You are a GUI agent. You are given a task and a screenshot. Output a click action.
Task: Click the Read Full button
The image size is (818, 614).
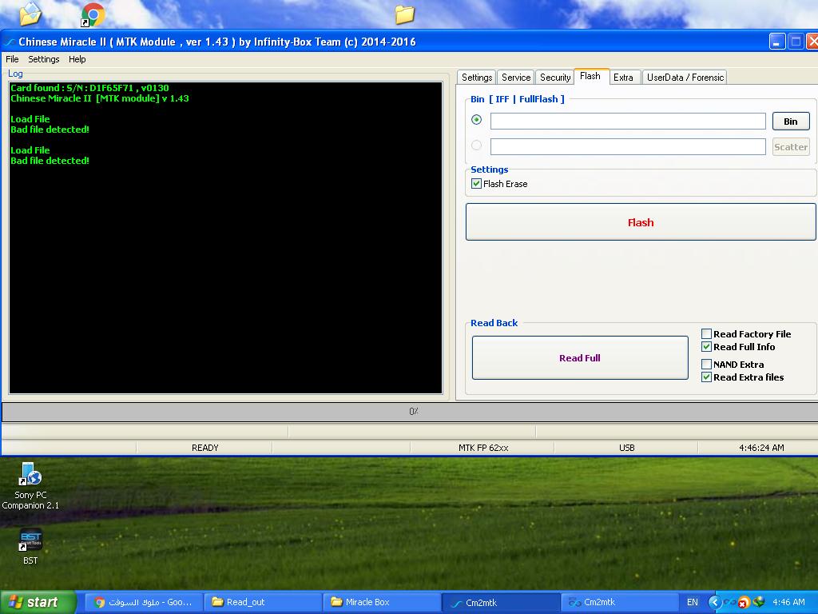click(x=580, y=357)
